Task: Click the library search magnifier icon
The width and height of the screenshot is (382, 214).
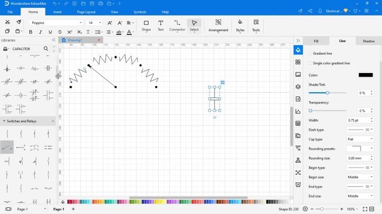Action: coord(45,49)
